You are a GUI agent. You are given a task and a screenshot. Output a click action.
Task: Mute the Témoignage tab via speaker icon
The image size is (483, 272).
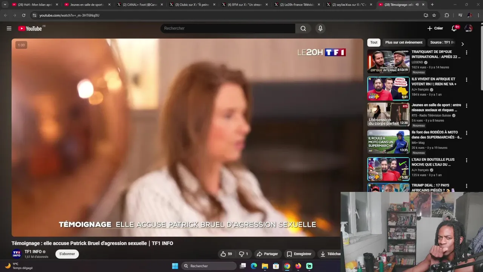point(417,5)
